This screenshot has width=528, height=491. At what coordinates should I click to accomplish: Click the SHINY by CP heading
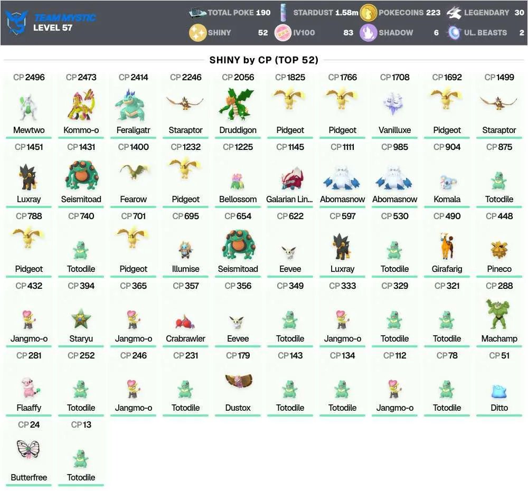pyautogui.click(x=264, y=60)
